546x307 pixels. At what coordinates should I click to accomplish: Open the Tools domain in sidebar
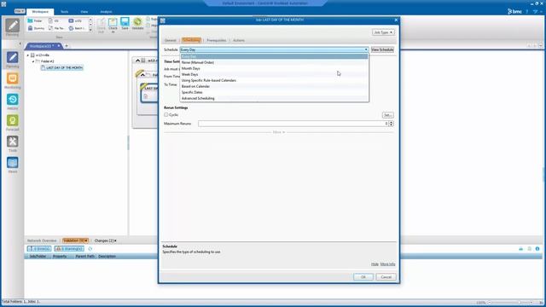(x=13, y=143)
